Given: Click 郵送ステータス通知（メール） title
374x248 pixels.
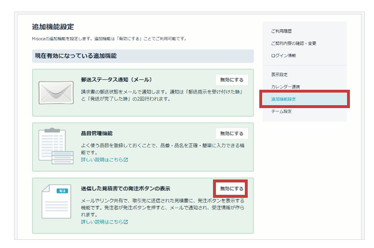Looking at the screenshot, I should pos(116,80).
